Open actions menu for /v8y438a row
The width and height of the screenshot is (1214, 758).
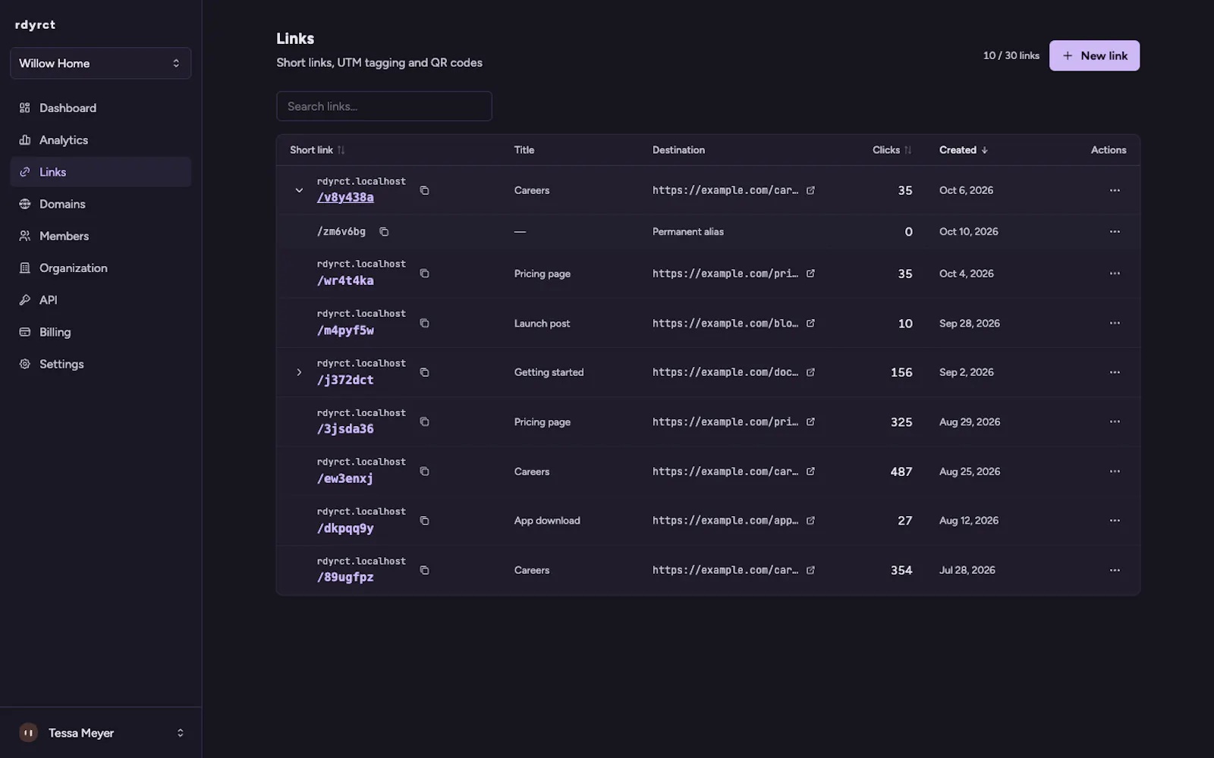(x=1115, y=190)
